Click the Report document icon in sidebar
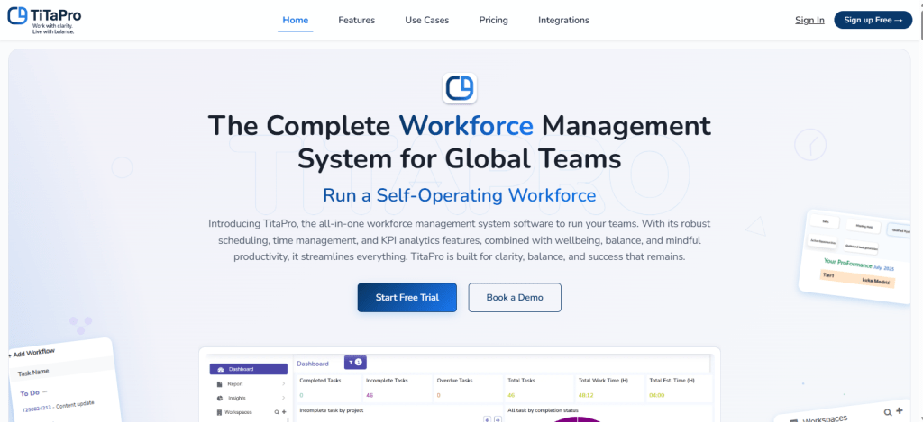Viewport: 923px width, 422px height. [x=219, y=383]
